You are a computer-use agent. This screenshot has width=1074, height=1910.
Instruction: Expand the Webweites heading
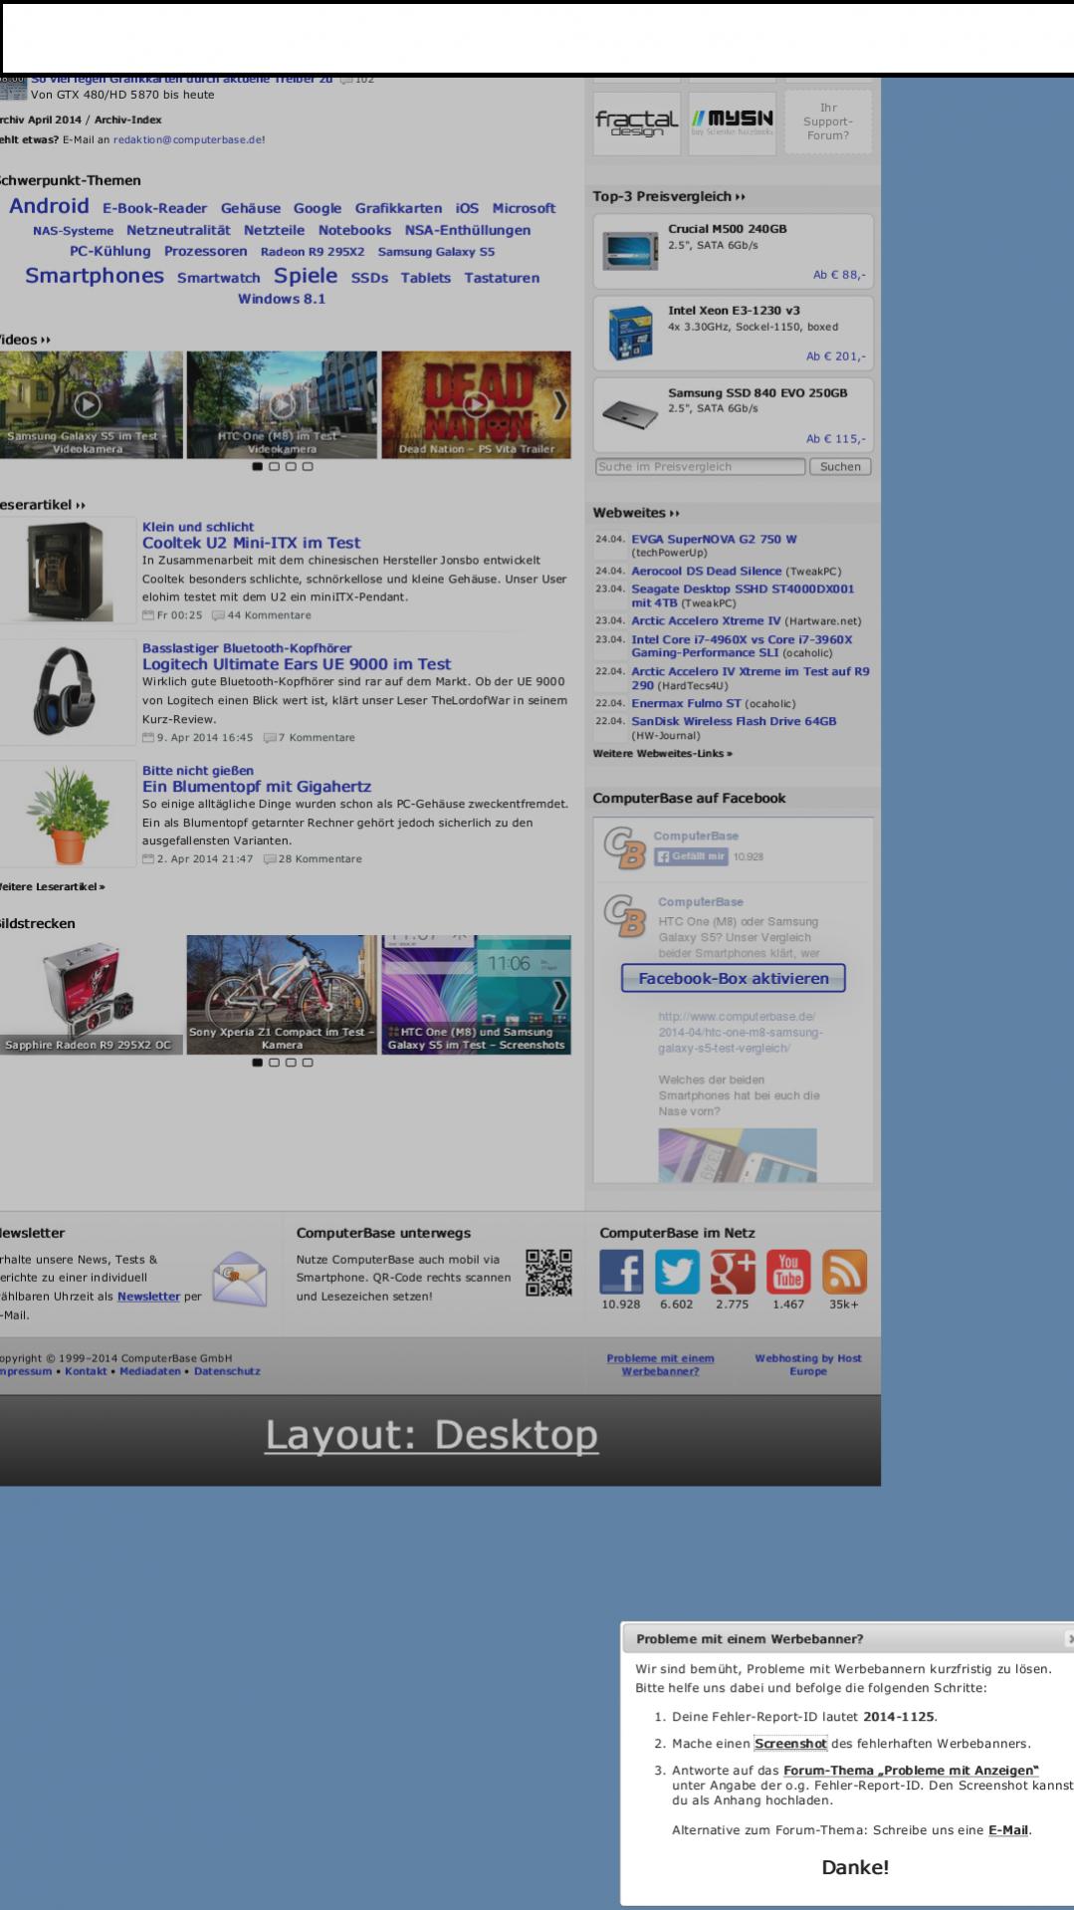(x=637, y=513)
